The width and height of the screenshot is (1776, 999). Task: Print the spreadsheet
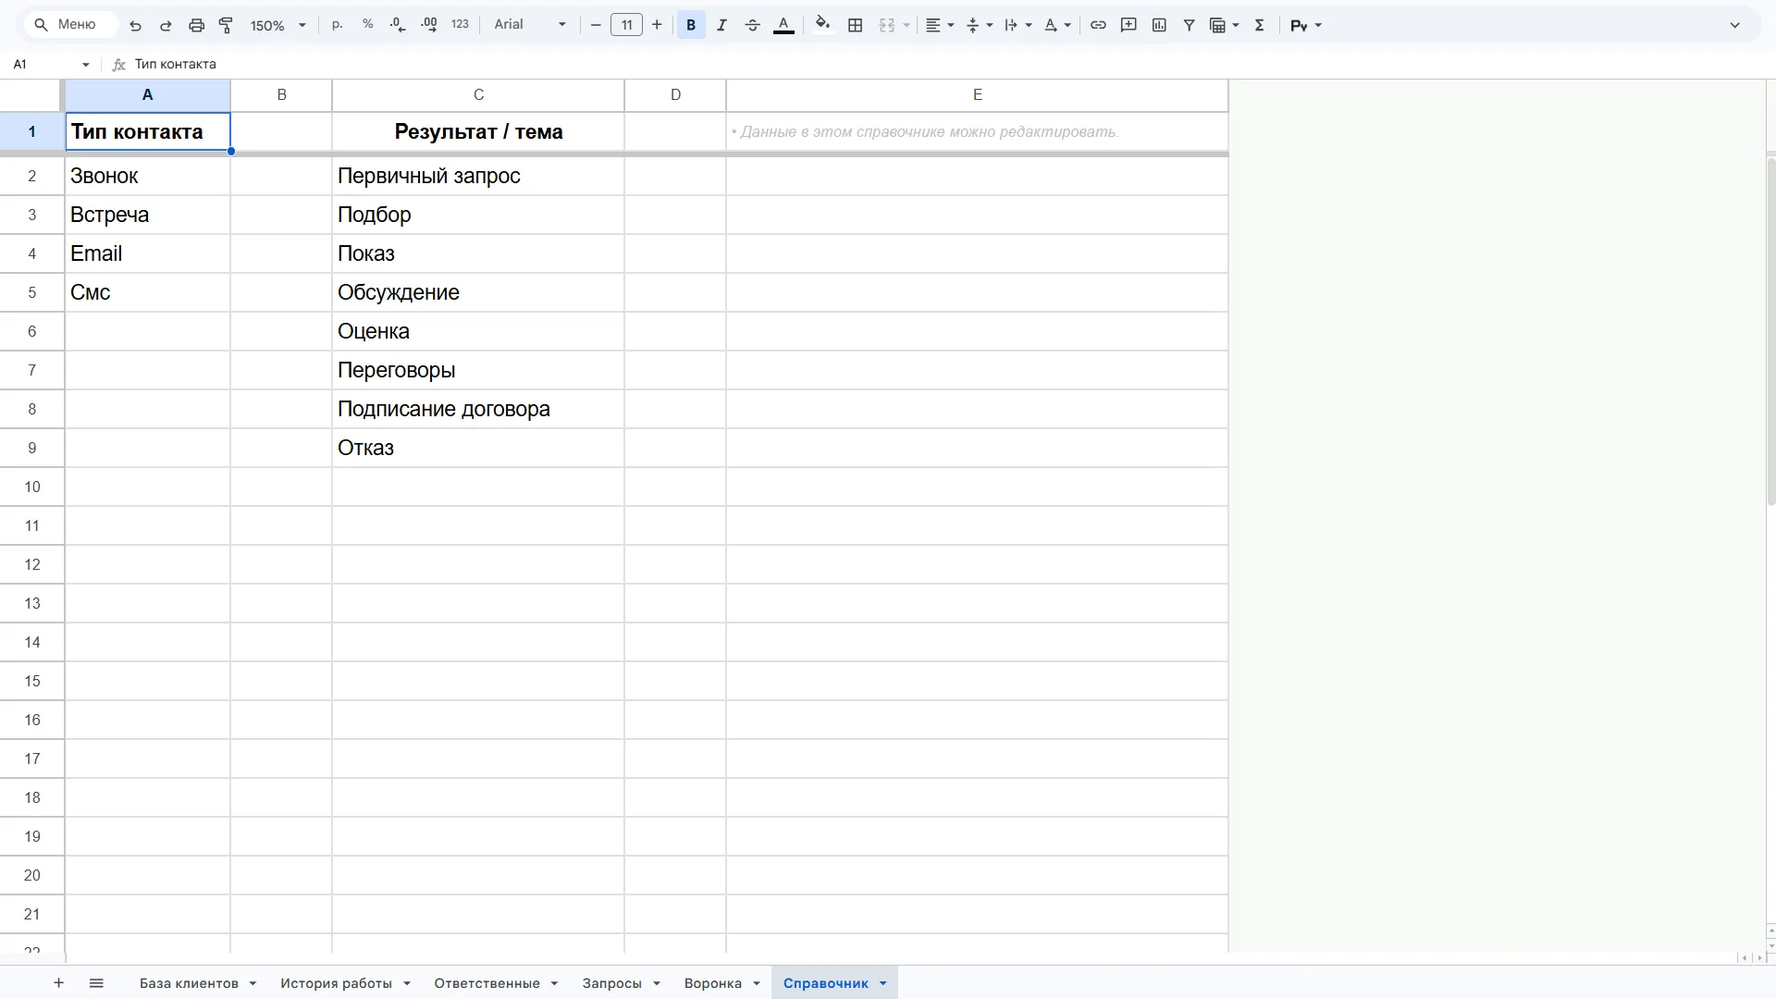coord(196,25)
